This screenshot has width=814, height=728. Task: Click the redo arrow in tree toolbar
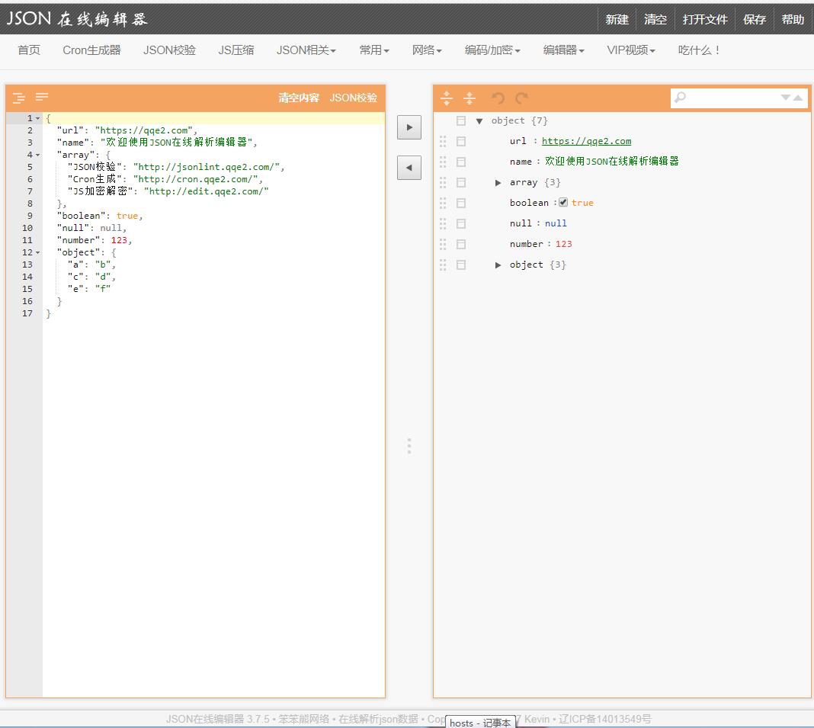tap(521, 98)
